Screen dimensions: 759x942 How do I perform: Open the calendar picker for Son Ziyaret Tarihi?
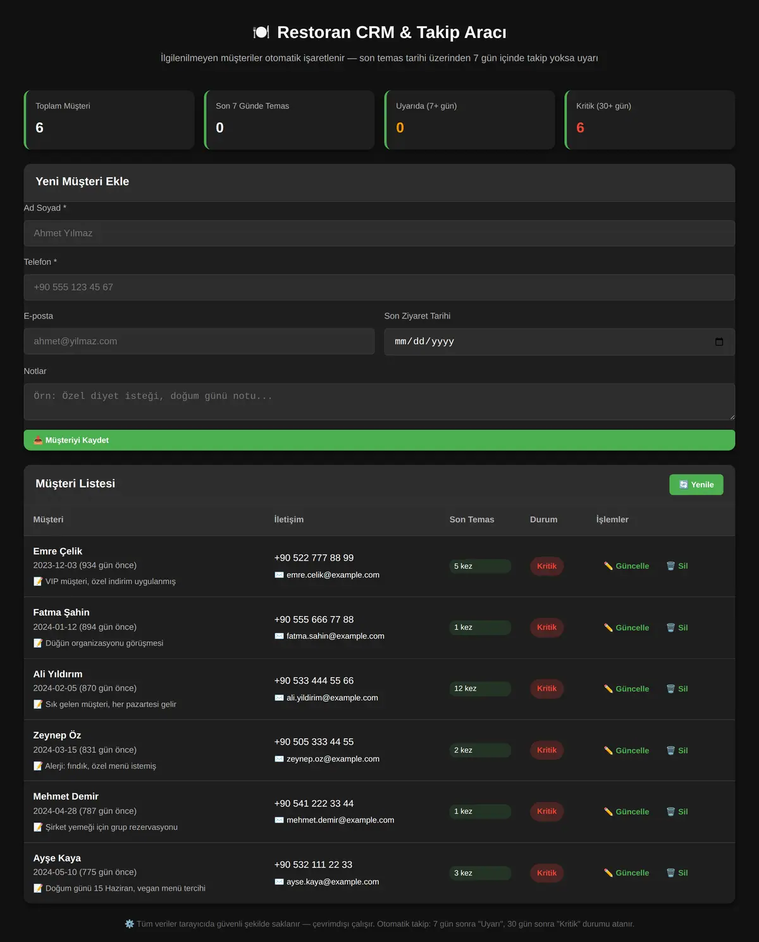pos(719,342)
